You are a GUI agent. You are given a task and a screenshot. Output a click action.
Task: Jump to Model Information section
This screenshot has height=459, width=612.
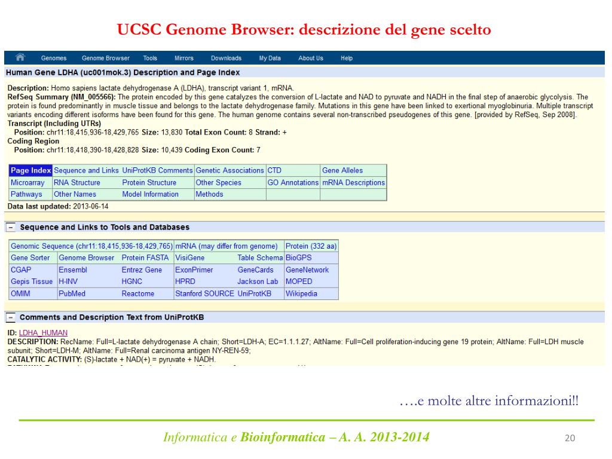click(150, 194)
